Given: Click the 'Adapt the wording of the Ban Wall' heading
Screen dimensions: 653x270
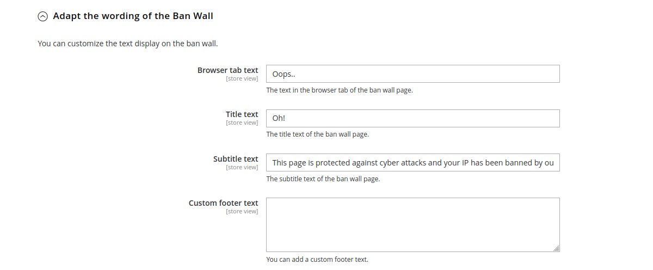Looking at the screenshot, I should point(133,16).
